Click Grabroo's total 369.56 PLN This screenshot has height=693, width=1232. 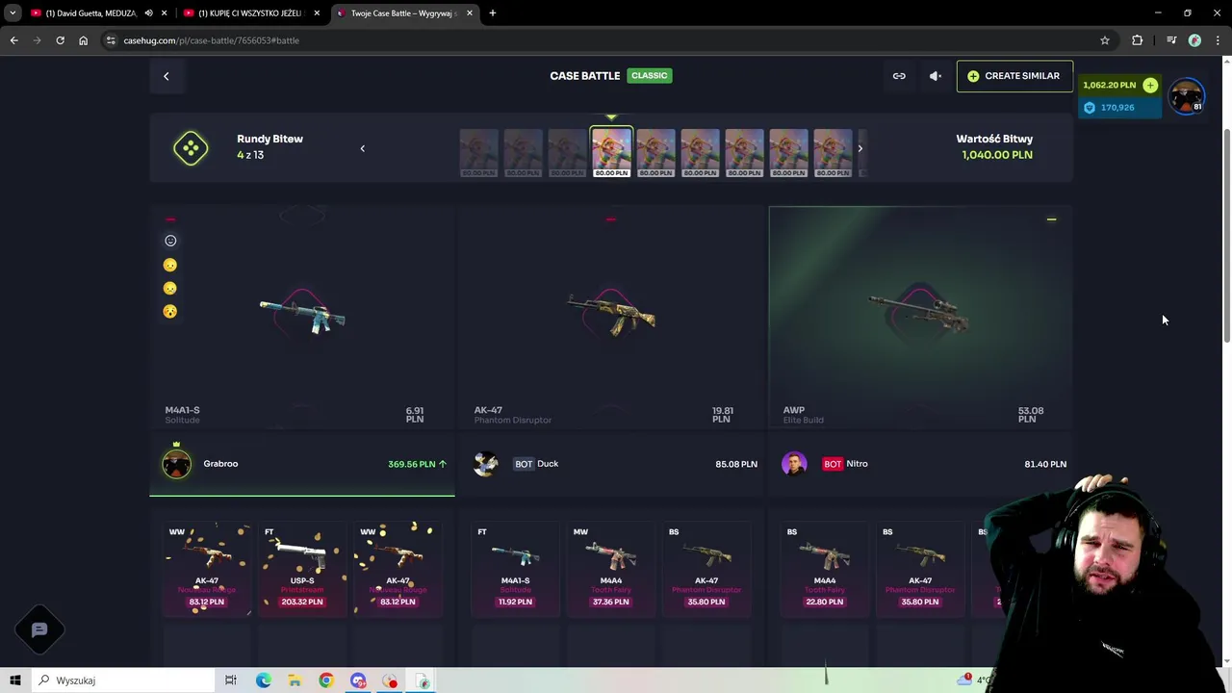[412, 464]
